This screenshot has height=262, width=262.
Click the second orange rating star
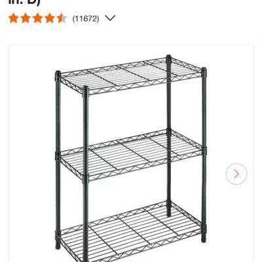click(26, 18)
